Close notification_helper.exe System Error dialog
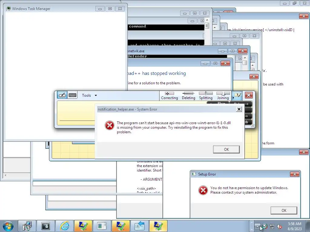Screen dimensions: 310x232 click(x=239, y=109)
